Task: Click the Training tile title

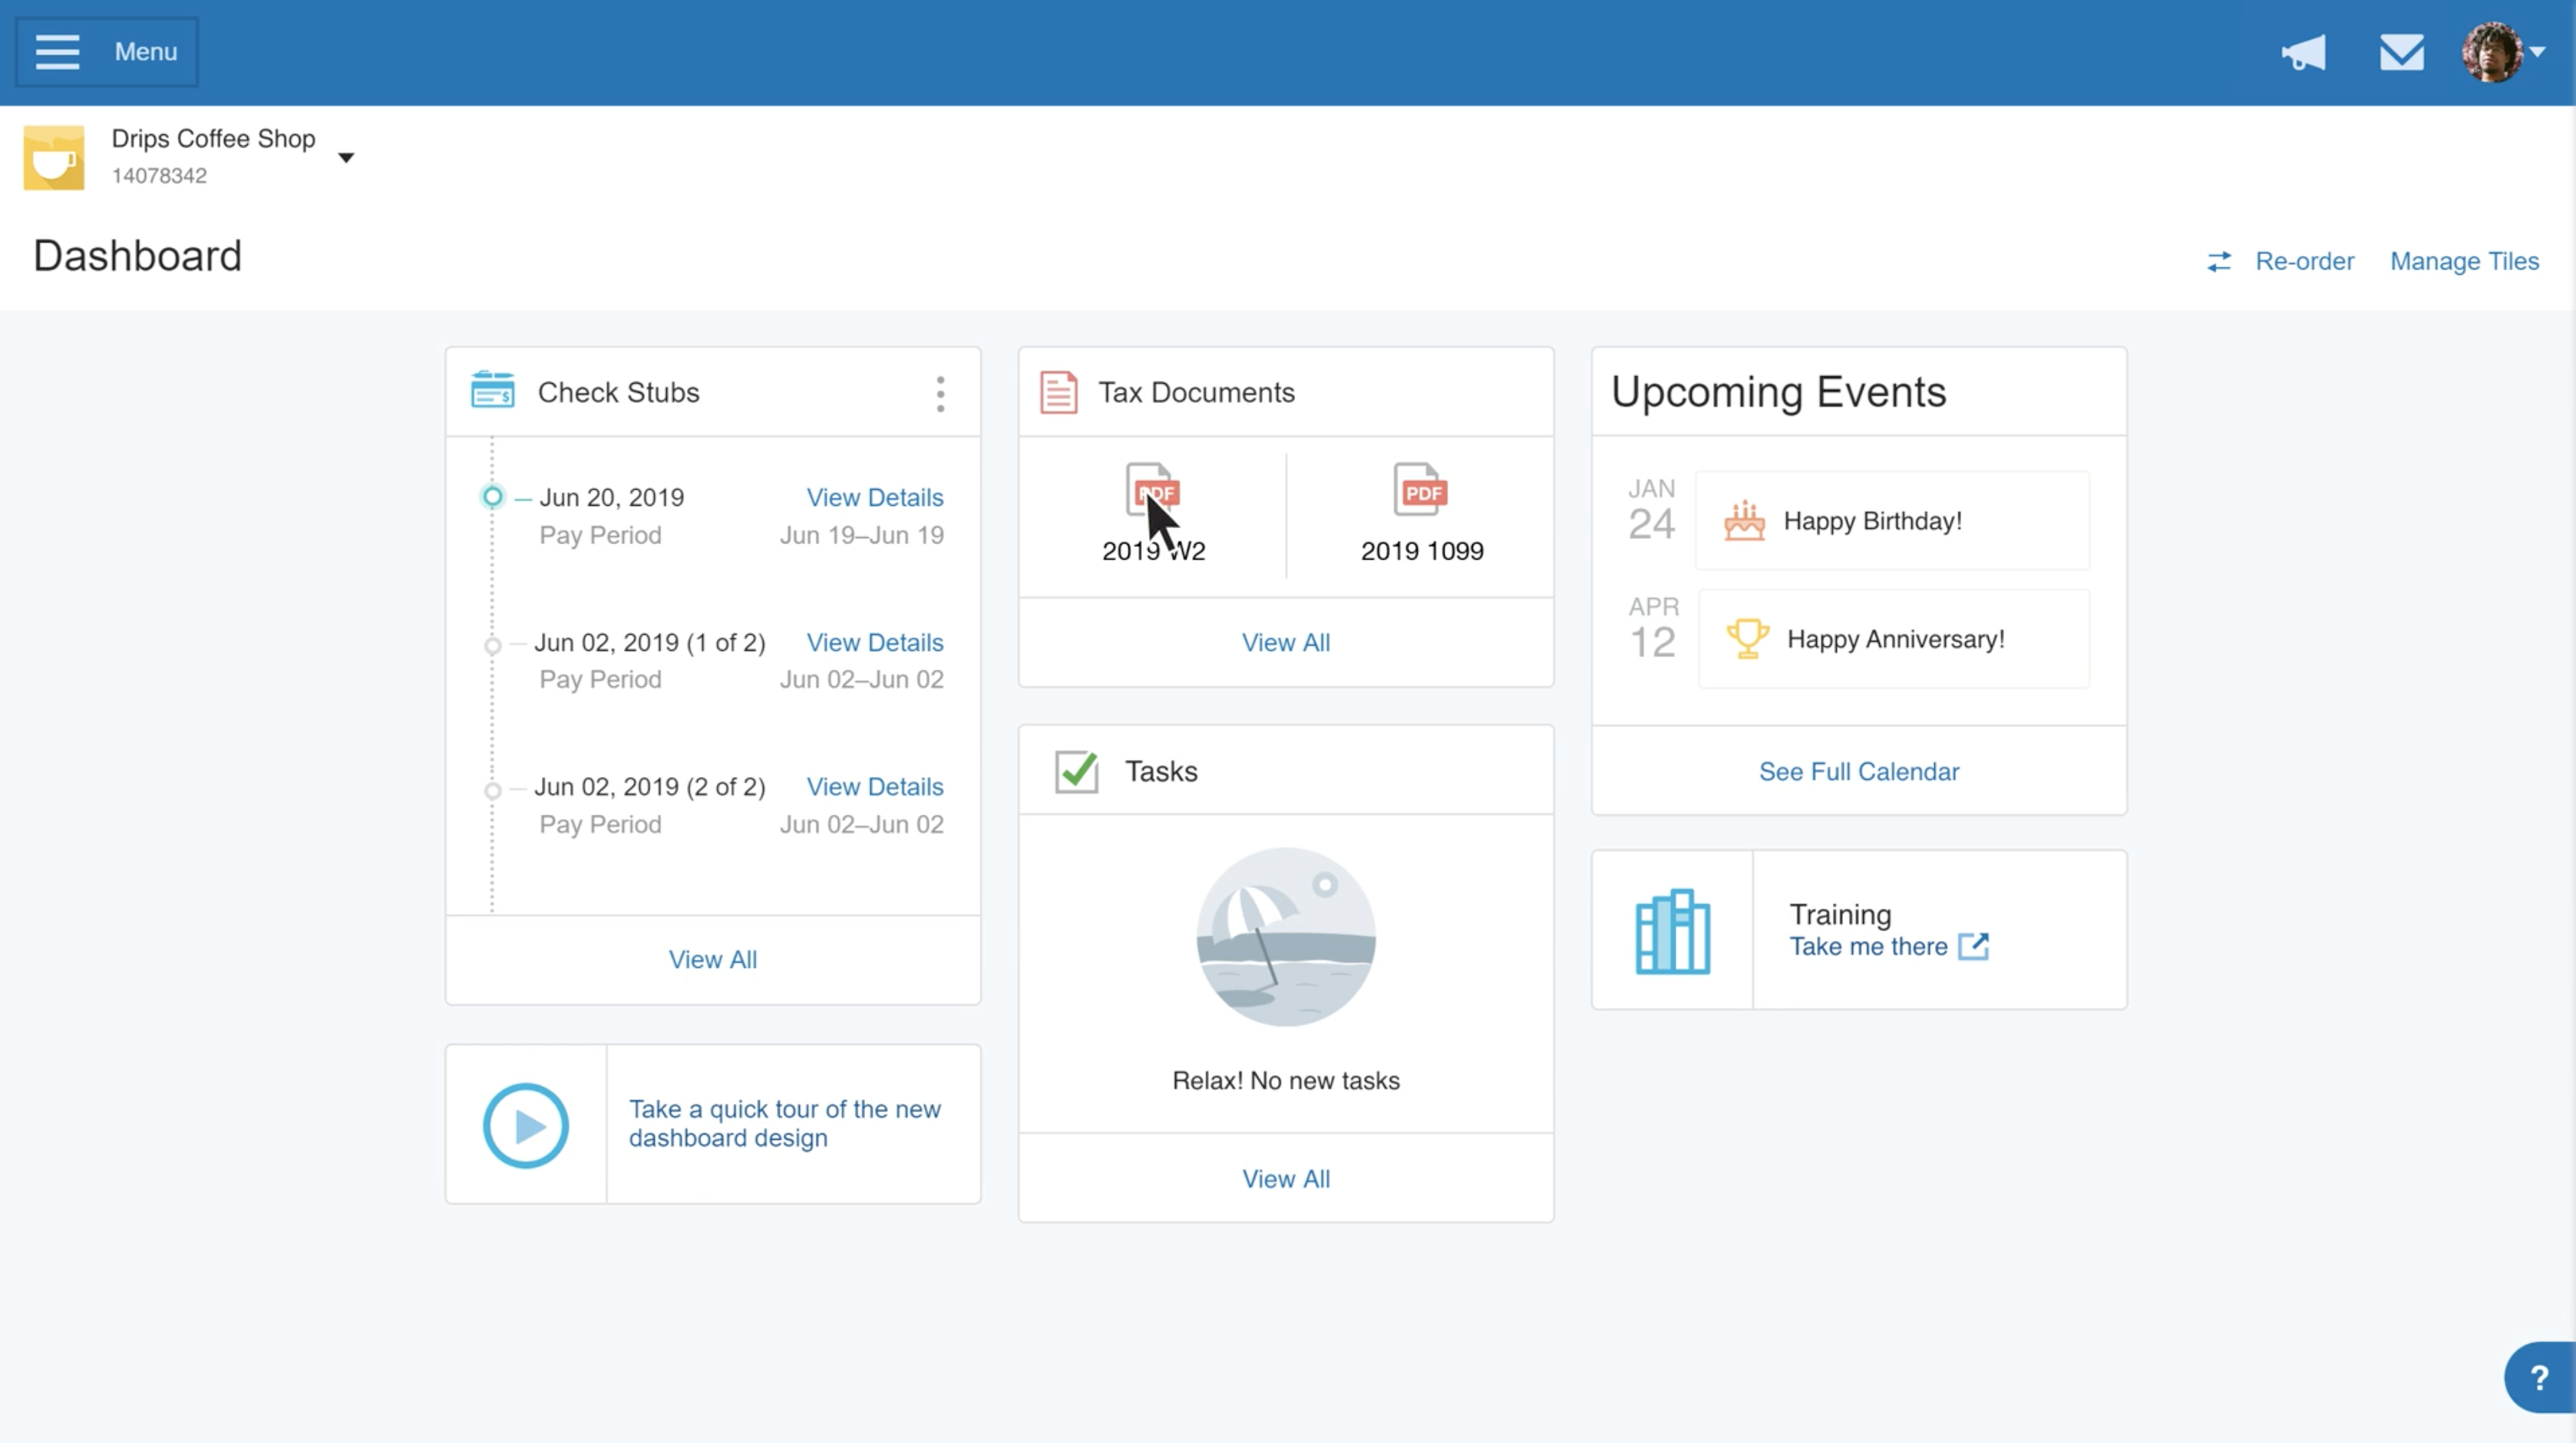Action: point(1840,914)
